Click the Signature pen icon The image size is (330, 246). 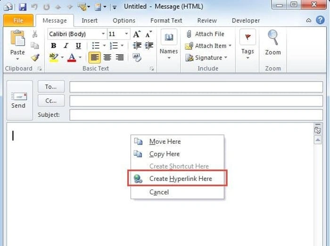[x=189, y=57]
